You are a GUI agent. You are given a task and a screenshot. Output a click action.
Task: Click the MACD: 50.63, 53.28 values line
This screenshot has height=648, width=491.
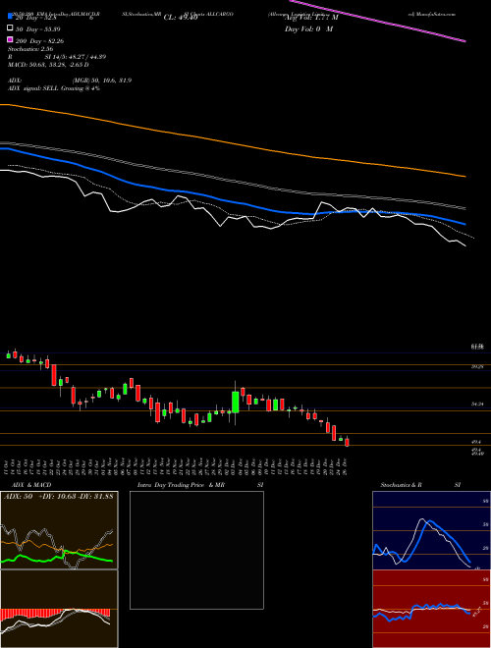[x=48, y=65]
